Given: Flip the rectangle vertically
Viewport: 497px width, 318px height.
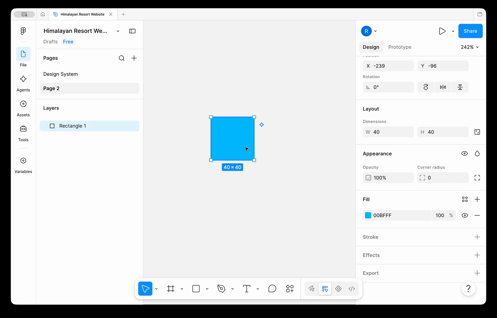Looking at the screenshot, I should (x=460, y=87).
